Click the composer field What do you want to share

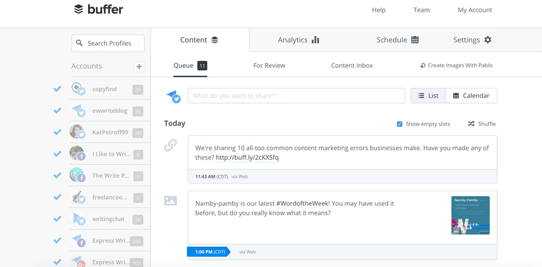tap(296, 96)
